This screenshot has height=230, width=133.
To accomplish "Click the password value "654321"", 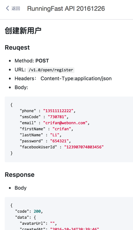I will coord(59,141).
